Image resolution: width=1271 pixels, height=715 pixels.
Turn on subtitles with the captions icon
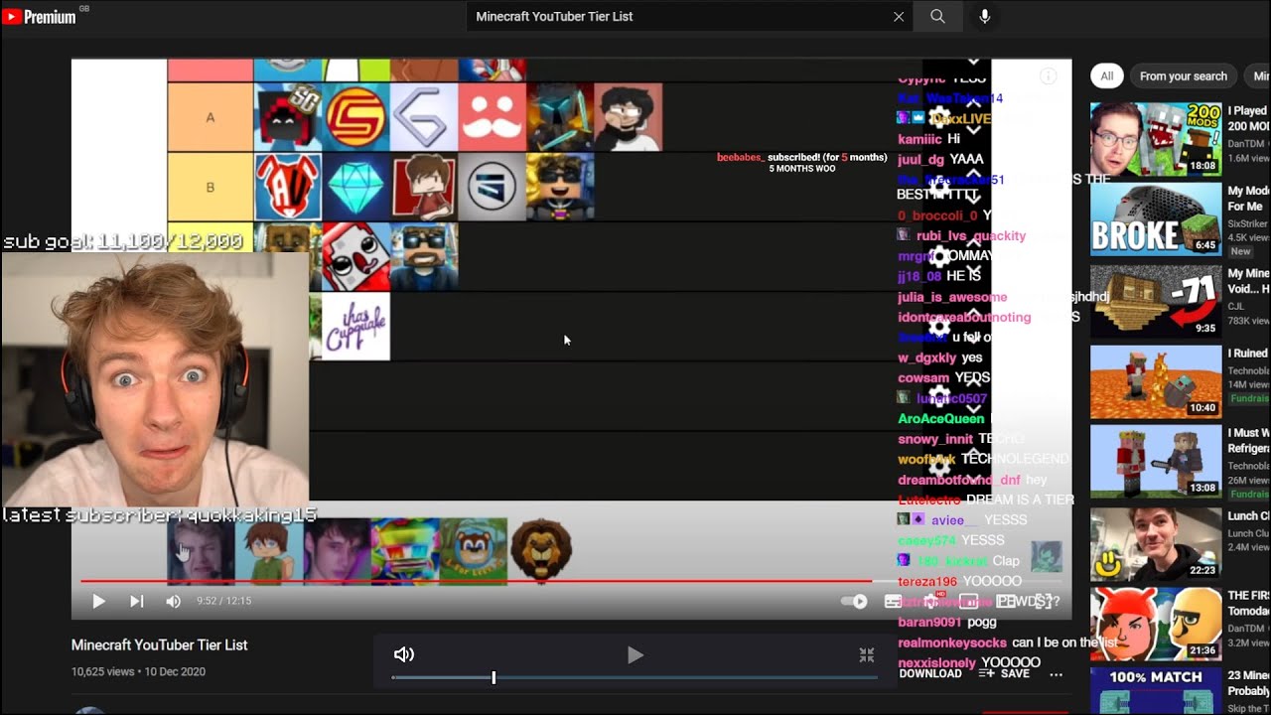[x=893, y=601]
